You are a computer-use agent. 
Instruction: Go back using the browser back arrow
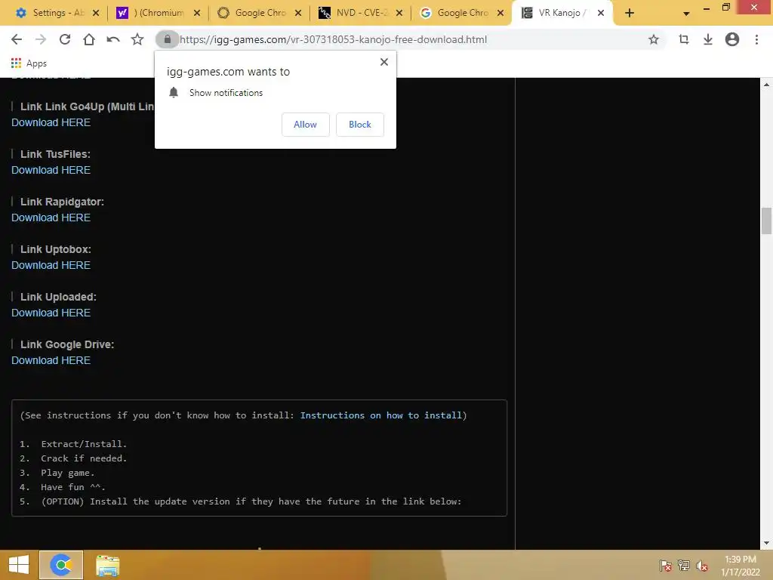click(17, 39)
